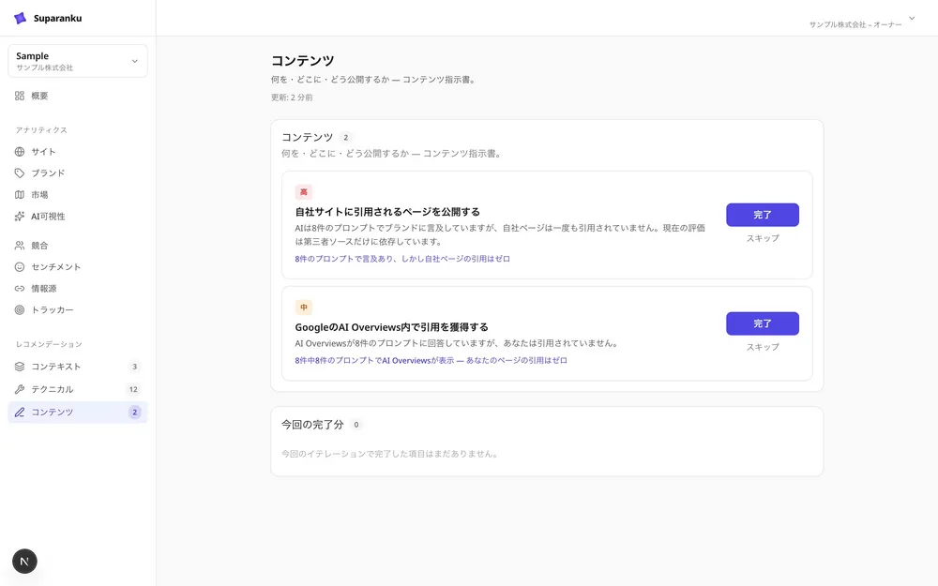Click the 競合 people icon

pyautogui.click(x=20, y=246)
